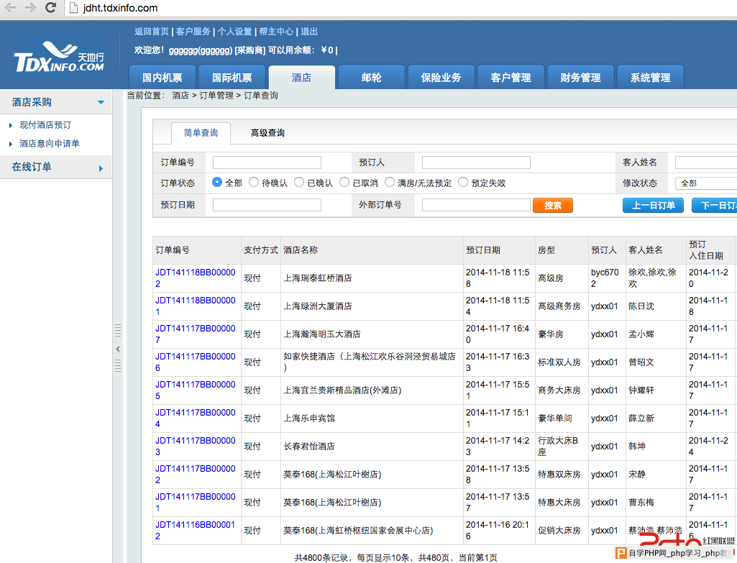Switch to 国际机票 tab
The image size is (737, 563).
coord(232,78)
